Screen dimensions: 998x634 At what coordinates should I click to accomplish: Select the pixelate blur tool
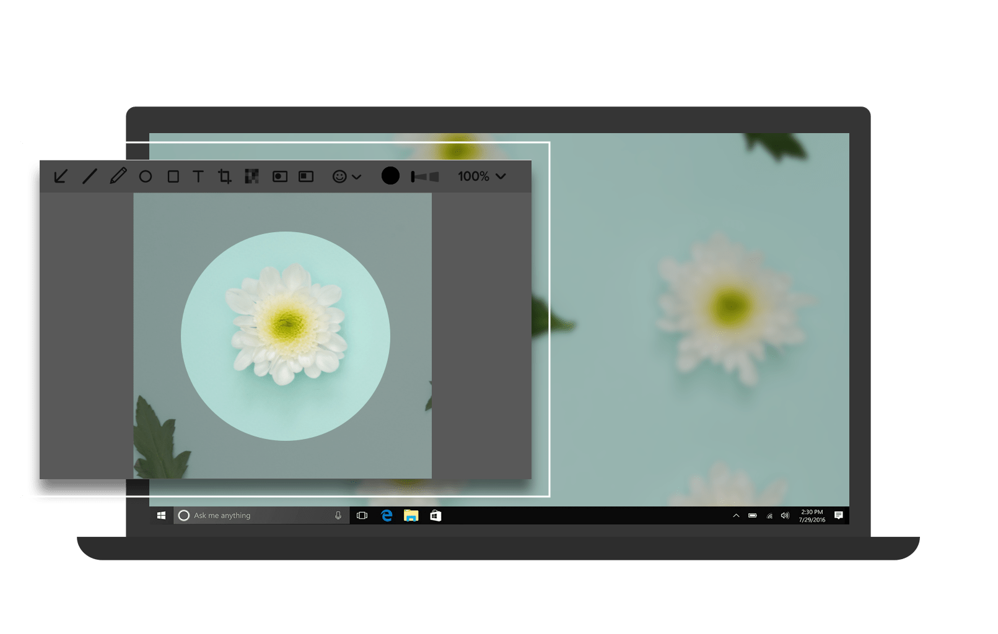tap(253, 176)
